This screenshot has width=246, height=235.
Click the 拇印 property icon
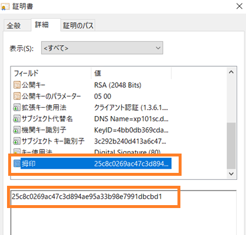pos(17,164)
